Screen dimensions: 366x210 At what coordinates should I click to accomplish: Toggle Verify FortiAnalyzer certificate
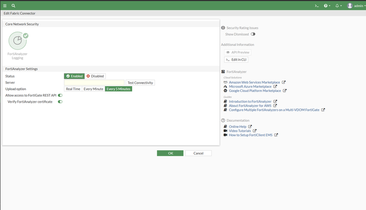coord(60,102)
